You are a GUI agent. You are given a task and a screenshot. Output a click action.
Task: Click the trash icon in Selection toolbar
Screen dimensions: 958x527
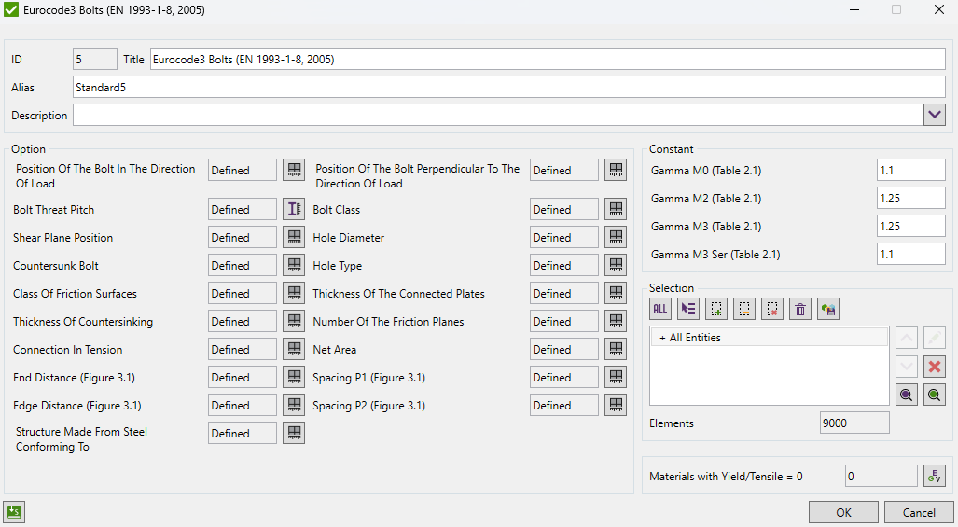(x=799, y=310)
